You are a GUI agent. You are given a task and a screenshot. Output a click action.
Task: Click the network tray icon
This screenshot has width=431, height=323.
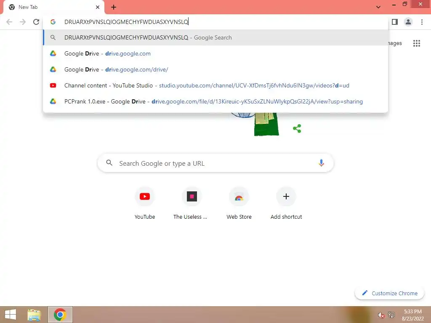391,315
